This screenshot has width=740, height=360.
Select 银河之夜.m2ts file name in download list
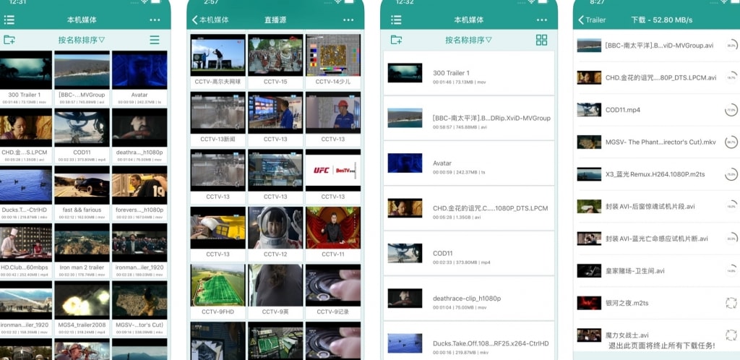(627, 303)
